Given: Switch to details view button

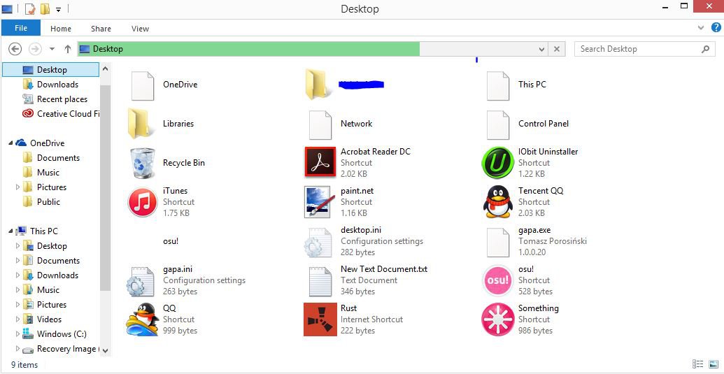Looking at the screenshot, I should click(x=697, y=364).
